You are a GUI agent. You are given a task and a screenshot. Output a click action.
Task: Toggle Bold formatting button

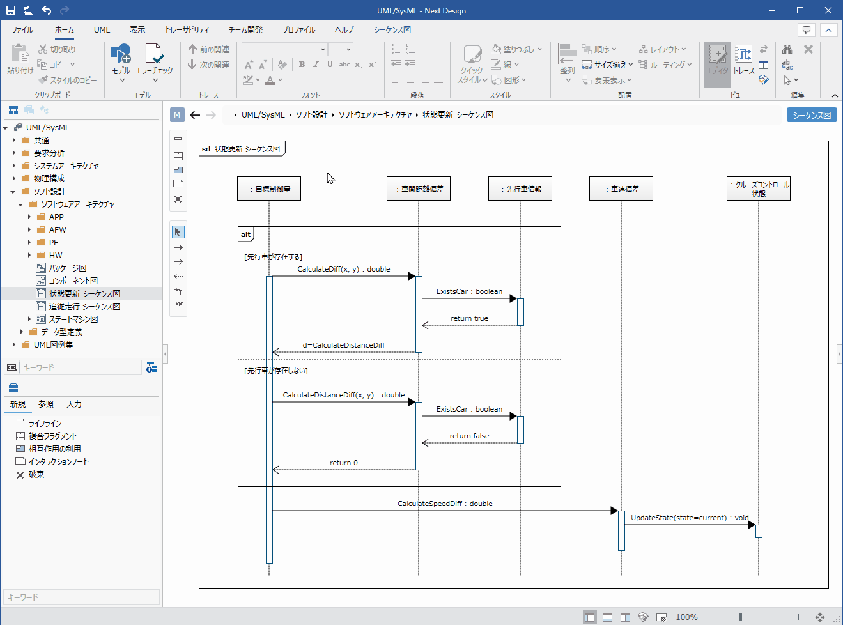point(302,65)
